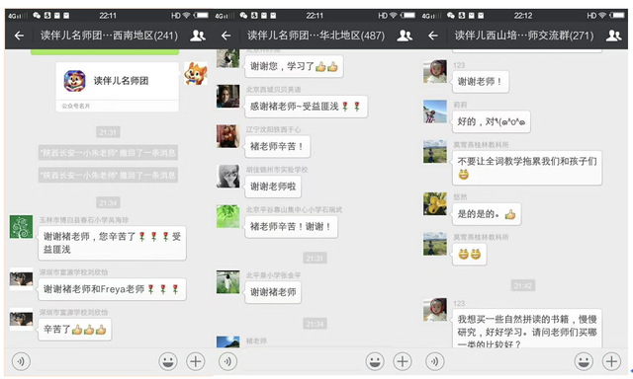The image size is (633, 379).
Task: Select the two grinning emoji message bubble
Action: (469, 254)
